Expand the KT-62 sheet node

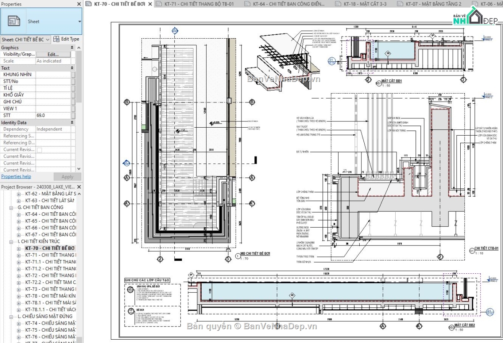[18, 194]
